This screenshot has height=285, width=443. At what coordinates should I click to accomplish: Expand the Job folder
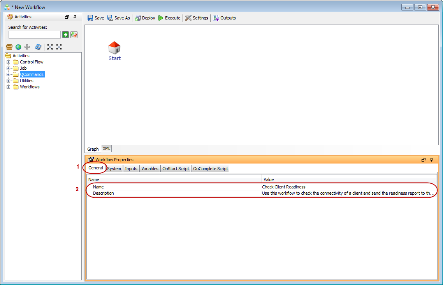[x=8, y=68]
